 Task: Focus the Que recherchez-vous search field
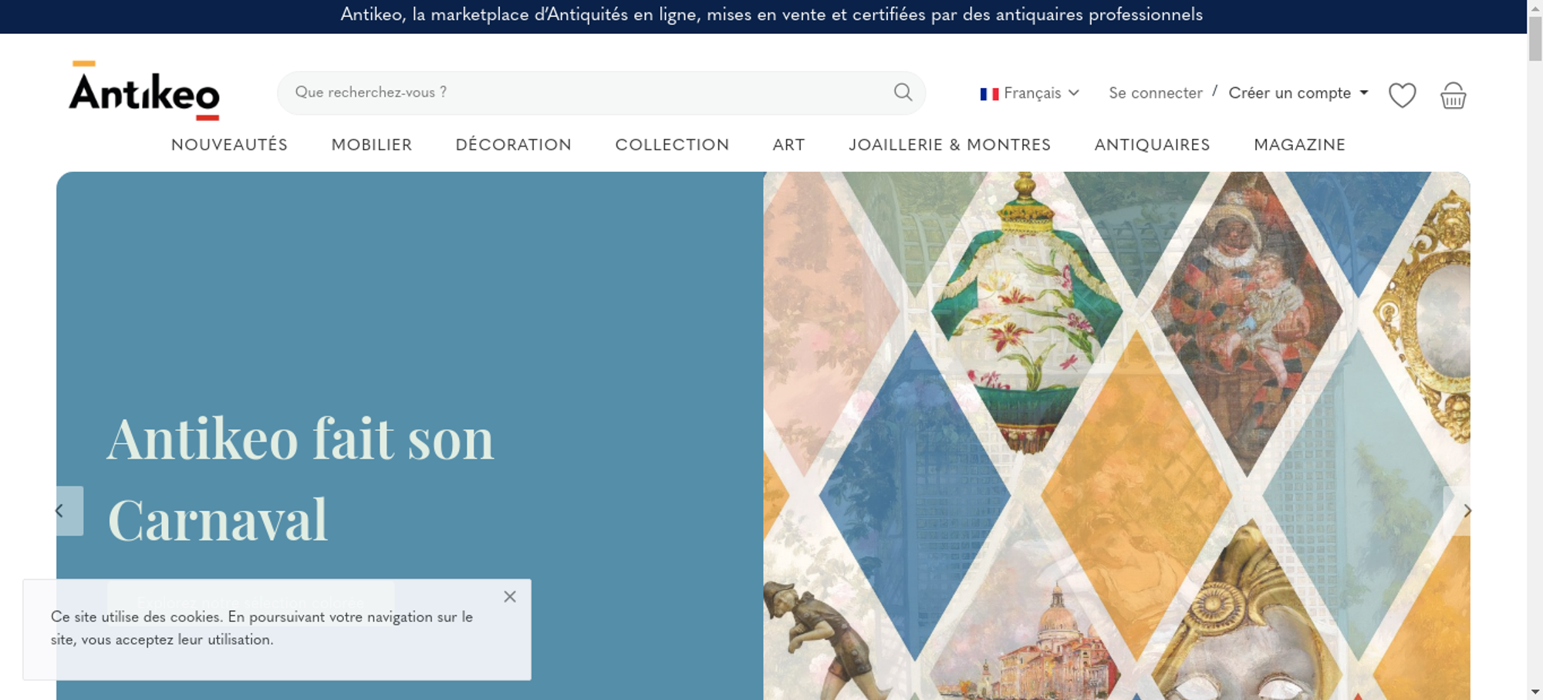[x=586, y=93]
